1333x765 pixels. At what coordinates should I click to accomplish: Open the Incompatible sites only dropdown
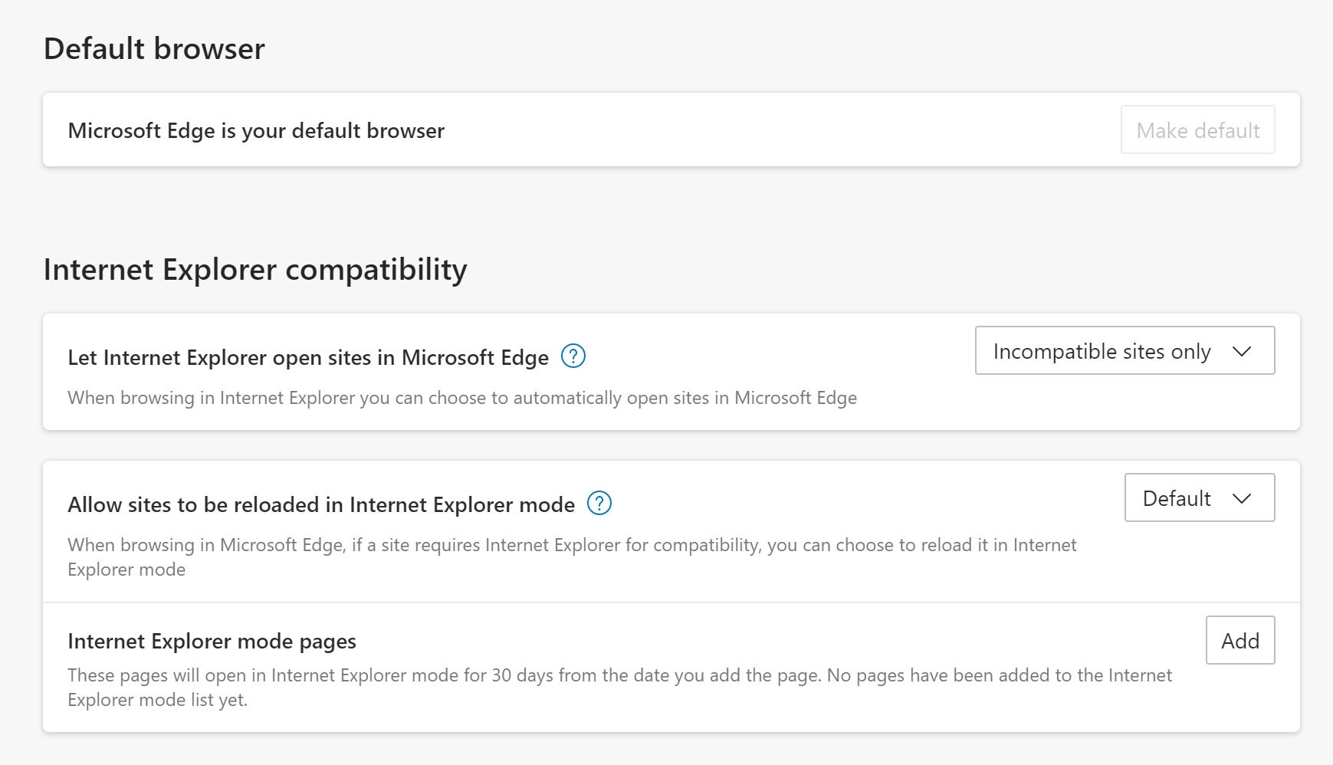pyautogui.click(x=1125, y=351)
